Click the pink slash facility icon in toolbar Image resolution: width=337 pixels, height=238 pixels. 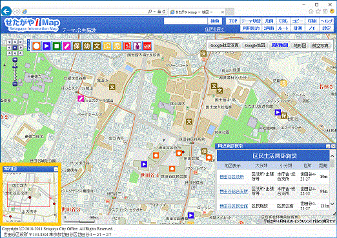[x=66, y=46]
